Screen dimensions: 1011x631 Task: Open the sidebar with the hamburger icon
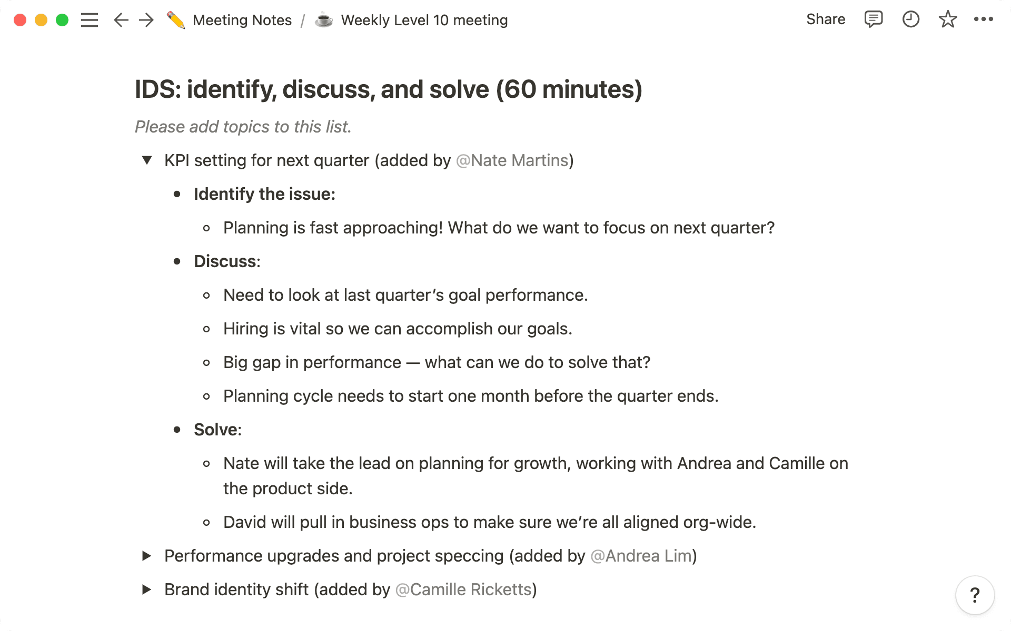(x=90, y=19)
